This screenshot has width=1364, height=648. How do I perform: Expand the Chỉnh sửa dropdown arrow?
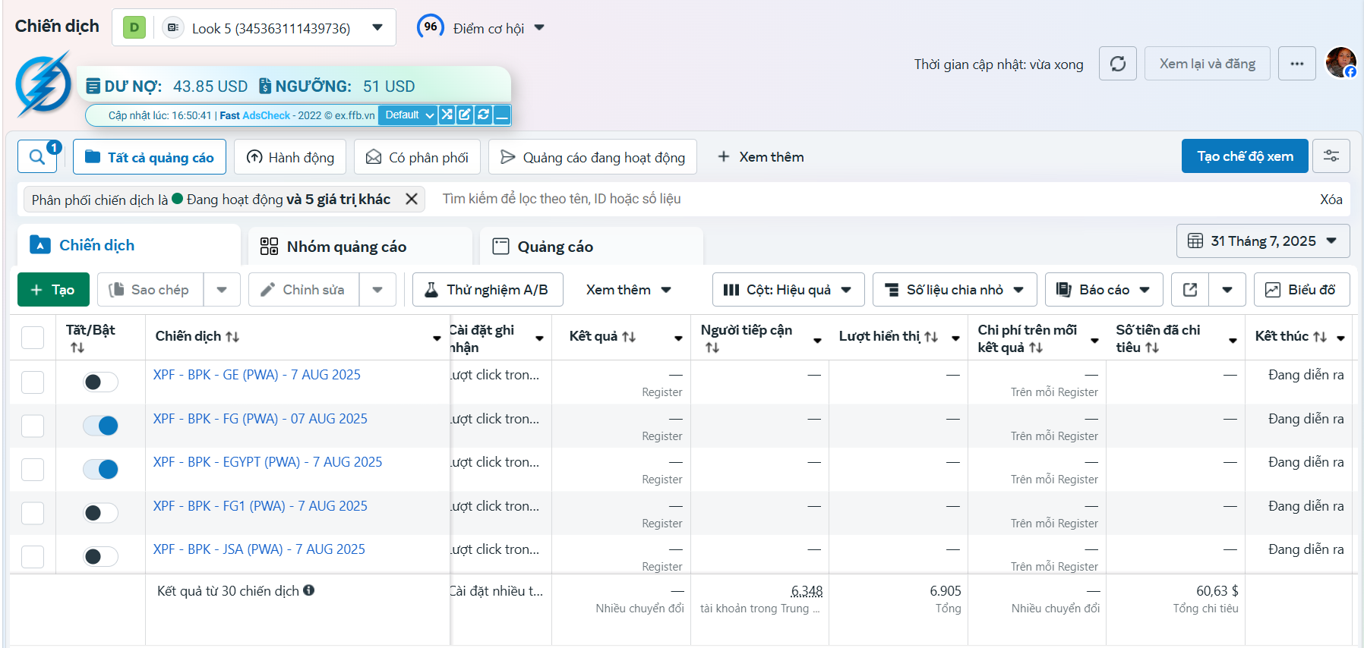377,290
